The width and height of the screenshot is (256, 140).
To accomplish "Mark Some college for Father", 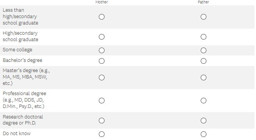I will [203, 50].
